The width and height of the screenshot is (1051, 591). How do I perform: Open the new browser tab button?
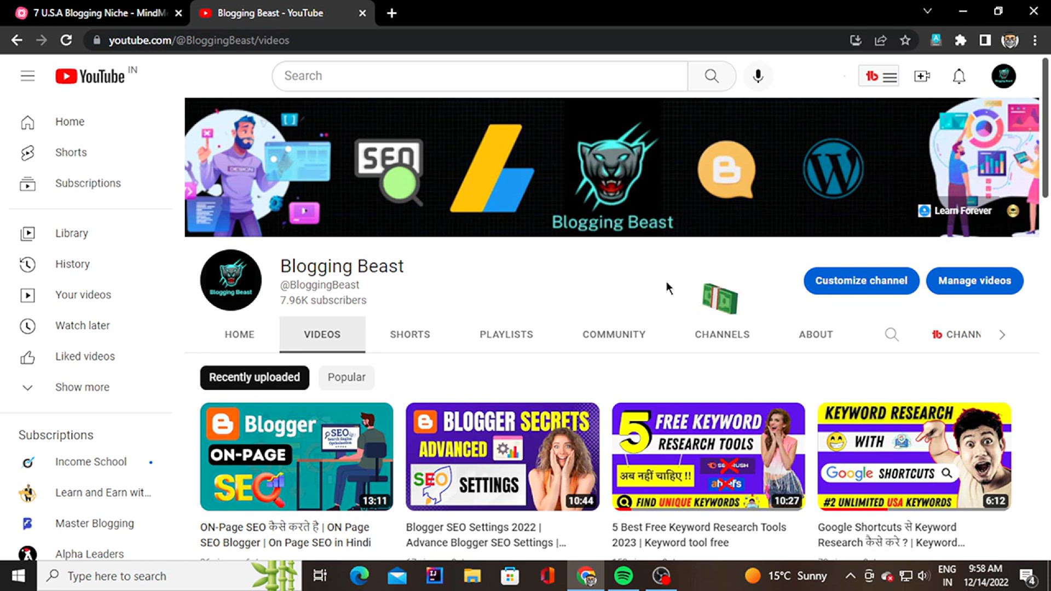[x=391, y=13]
